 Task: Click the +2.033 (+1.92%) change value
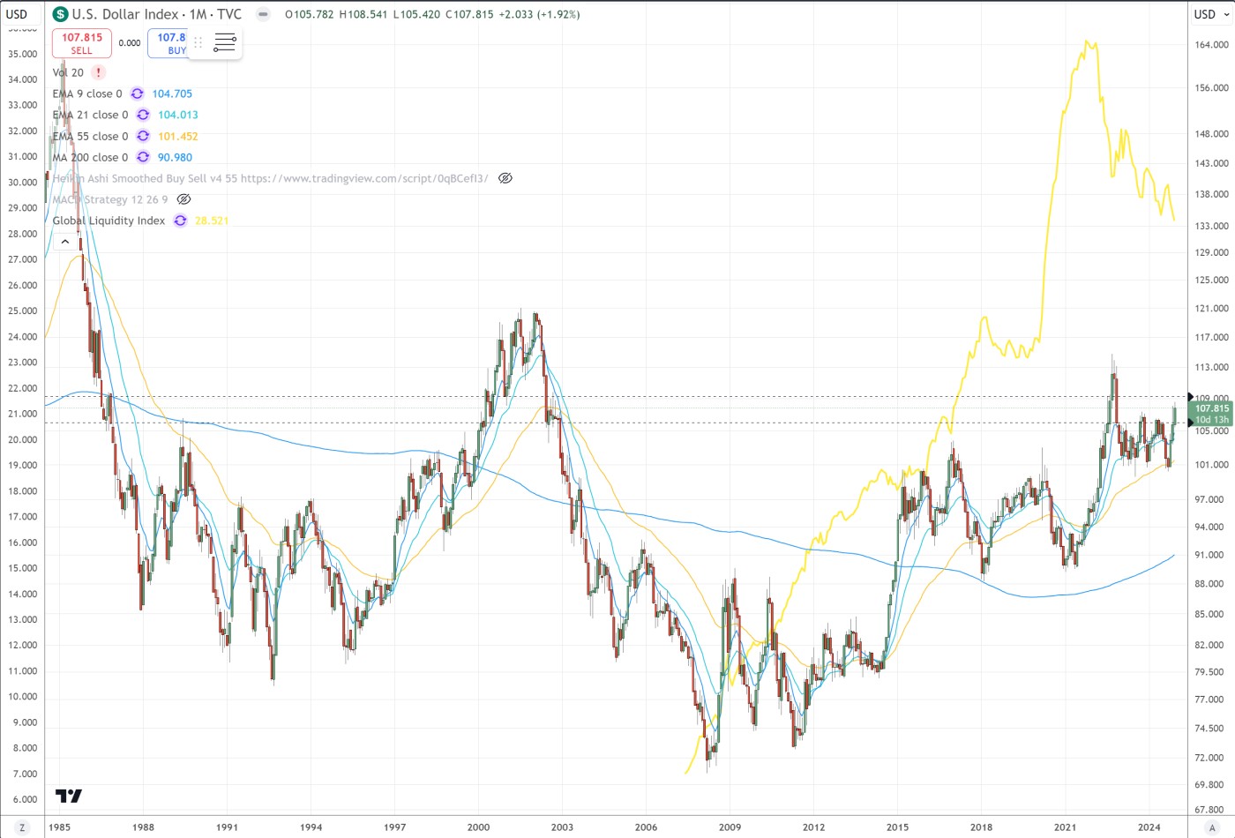click(x=539, y=14)
